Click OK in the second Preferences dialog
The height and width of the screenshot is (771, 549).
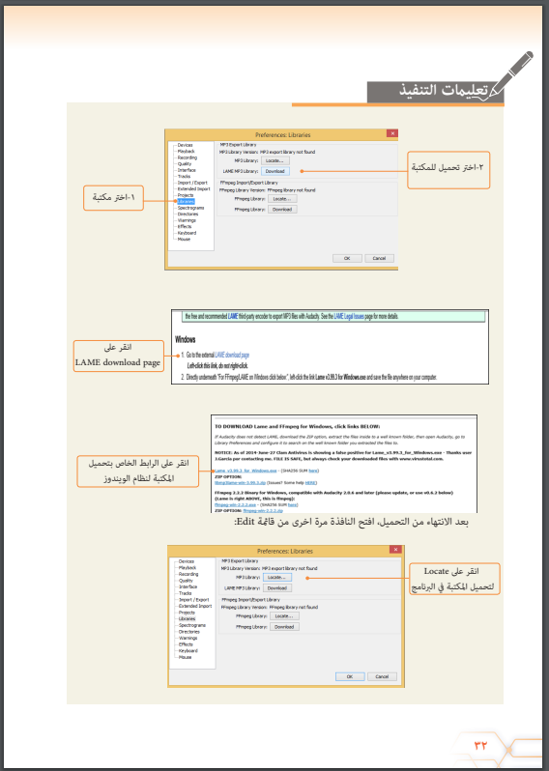350,676
